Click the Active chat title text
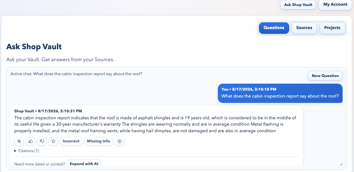Screen dimensions: 354x172 pyautogui.click(x=76, y=74)
